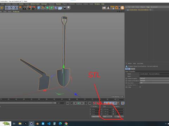Click the Render View clapperboard icon
The height and width of the screenshot is (126, 169).
[25, 8]
